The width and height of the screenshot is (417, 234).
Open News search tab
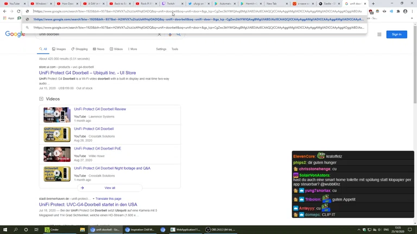click(x=98, y=49)
